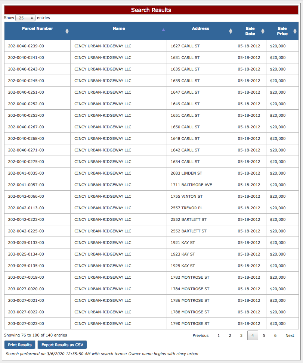303x363 pixels.
Task: Select parcel 202-0040-0267-00
Action: click(x=26, y=127)
